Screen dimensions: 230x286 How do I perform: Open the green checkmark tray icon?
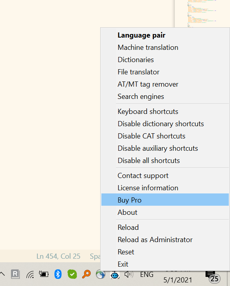click(72, 274)
